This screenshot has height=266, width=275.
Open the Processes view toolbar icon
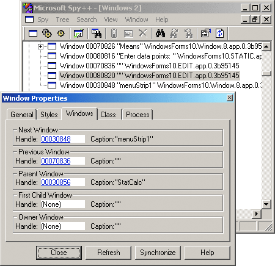[47, 34]
